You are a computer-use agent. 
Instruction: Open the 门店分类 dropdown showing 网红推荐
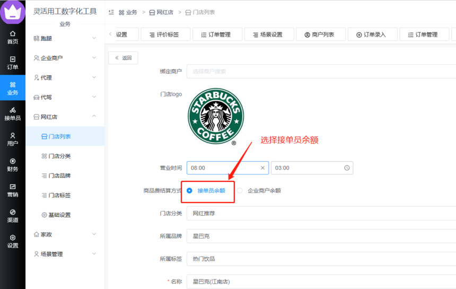[x=321, y=213]
